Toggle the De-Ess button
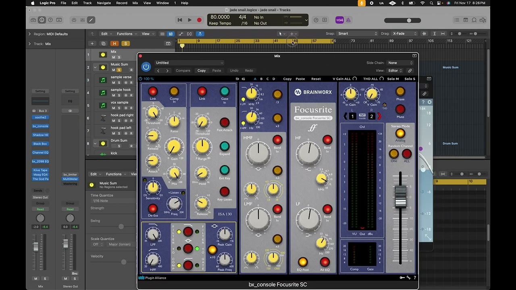 click(153, 209)
